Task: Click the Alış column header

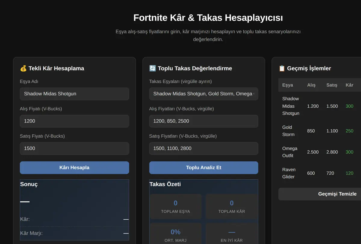Action: tap(311, 85)
